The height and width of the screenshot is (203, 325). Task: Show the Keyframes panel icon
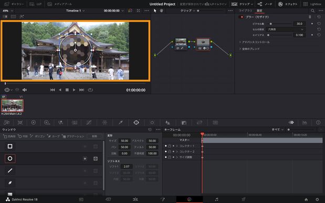tap(291, 123)
